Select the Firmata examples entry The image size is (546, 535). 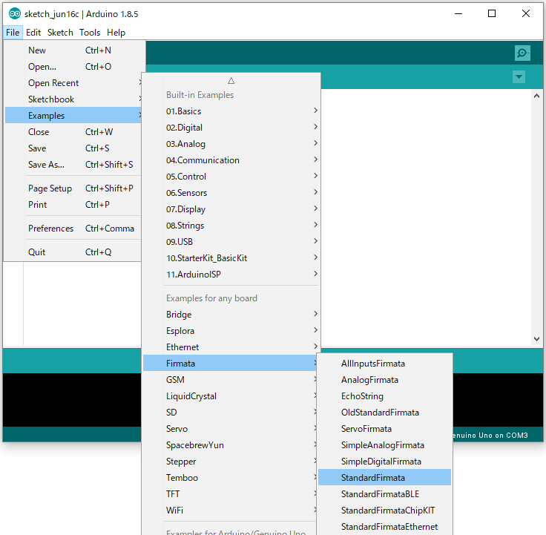(230, 364)
